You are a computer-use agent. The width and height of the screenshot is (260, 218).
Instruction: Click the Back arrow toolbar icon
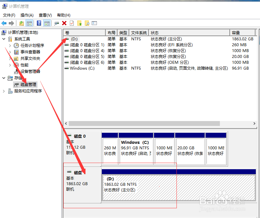pyautogui.click(x=4, y=23)
